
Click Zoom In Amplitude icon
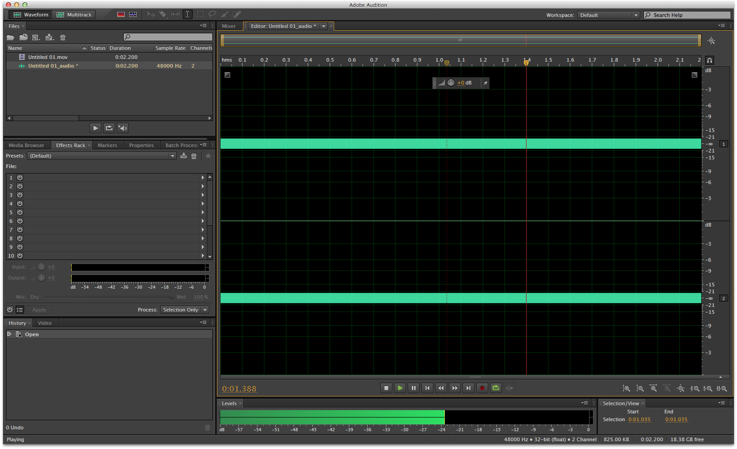click(626, 388)
